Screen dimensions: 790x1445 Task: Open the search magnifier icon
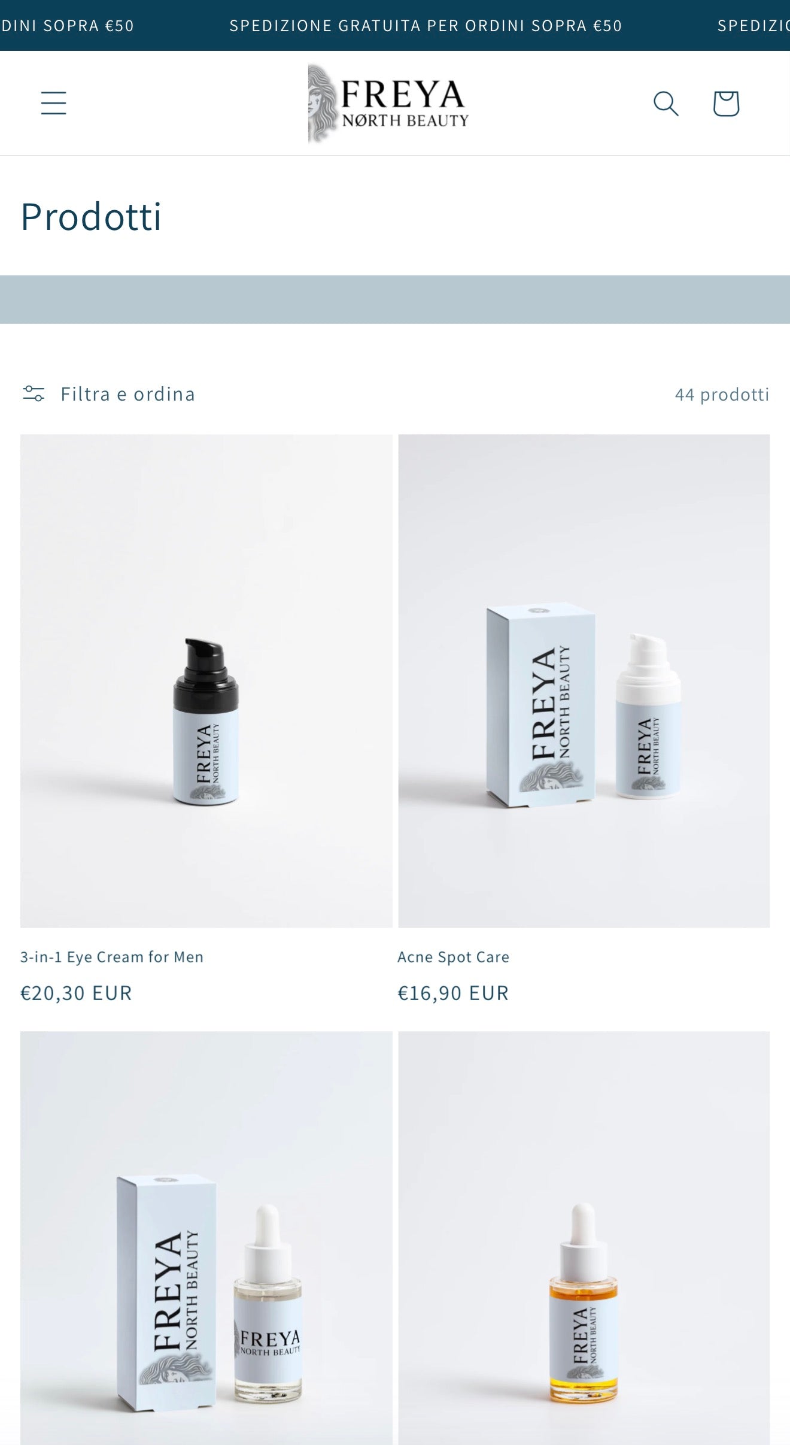tap(666, 103)
